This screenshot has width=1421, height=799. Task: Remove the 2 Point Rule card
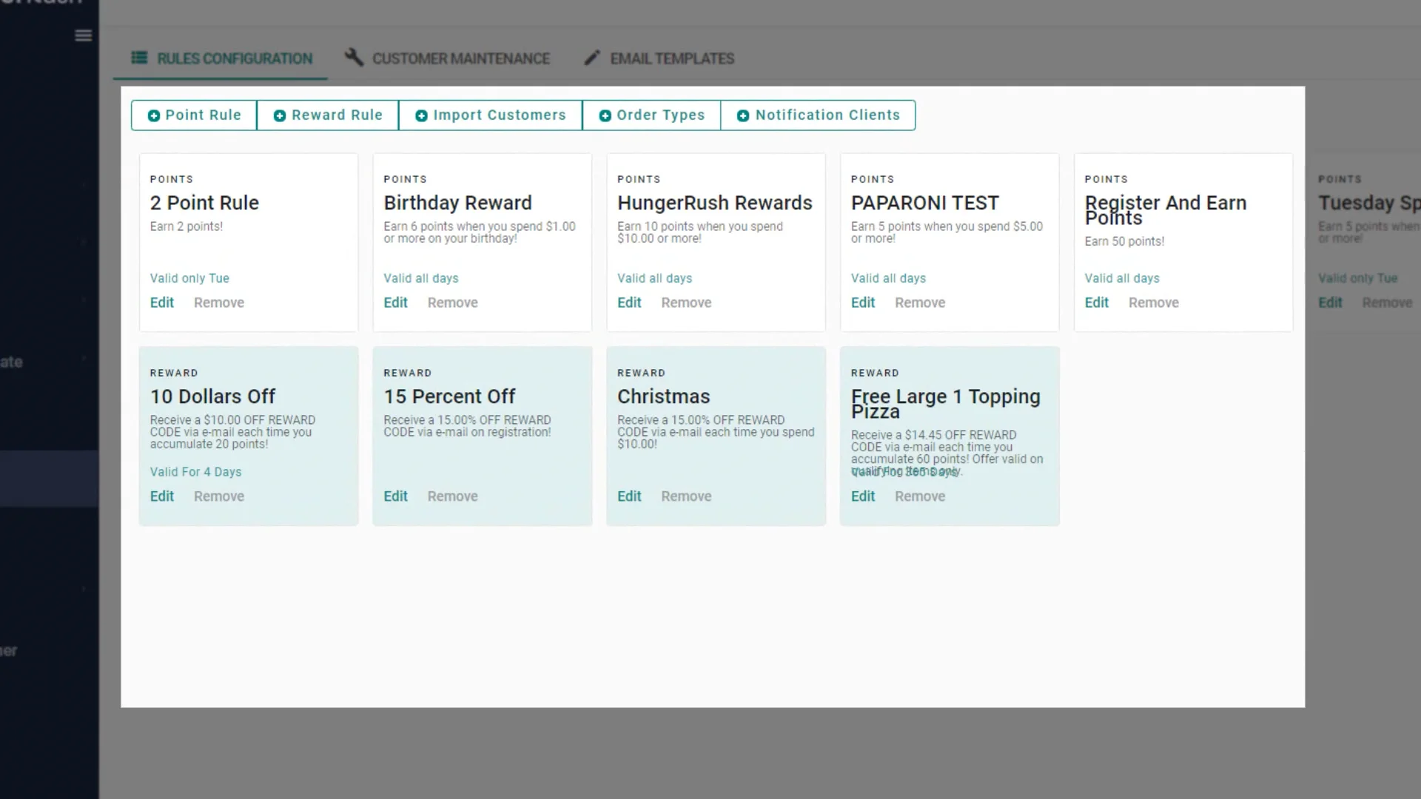point(218,303)
